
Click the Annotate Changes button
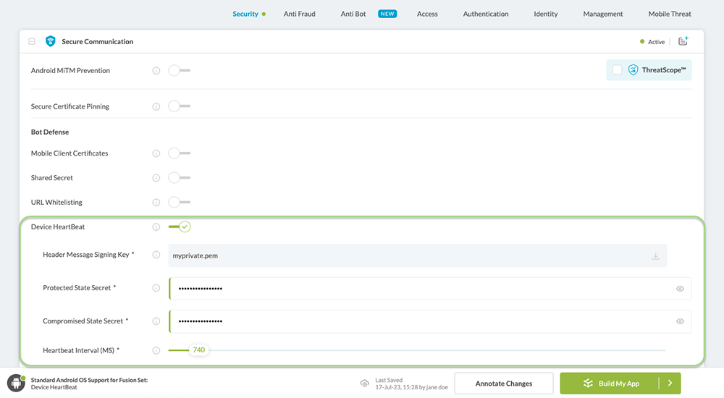coord(503,384)
